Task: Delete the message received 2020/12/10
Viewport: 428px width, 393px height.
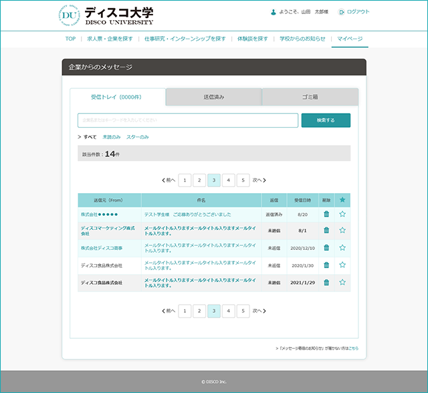Action: tap(326, 248)
